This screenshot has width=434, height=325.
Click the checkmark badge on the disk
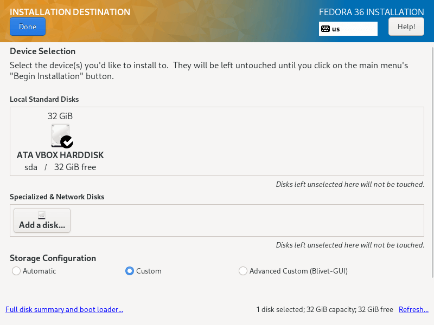(67, 142)
